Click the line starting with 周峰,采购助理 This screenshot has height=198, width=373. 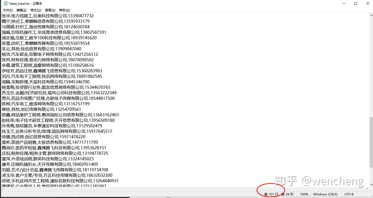coord(46,82)
